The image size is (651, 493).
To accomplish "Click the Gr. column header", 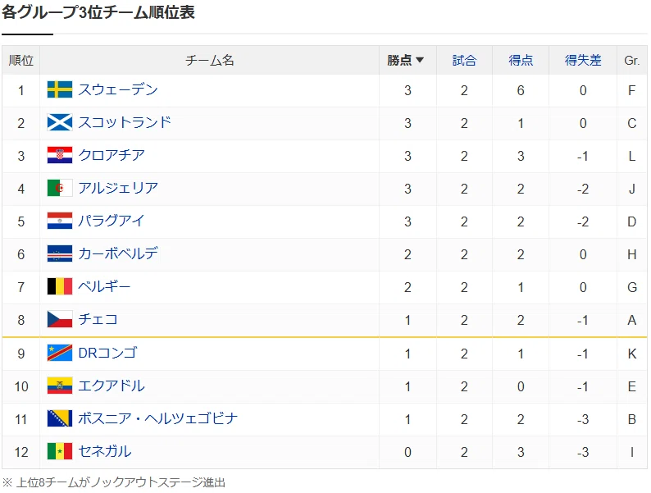I will [x=631, y=60].
